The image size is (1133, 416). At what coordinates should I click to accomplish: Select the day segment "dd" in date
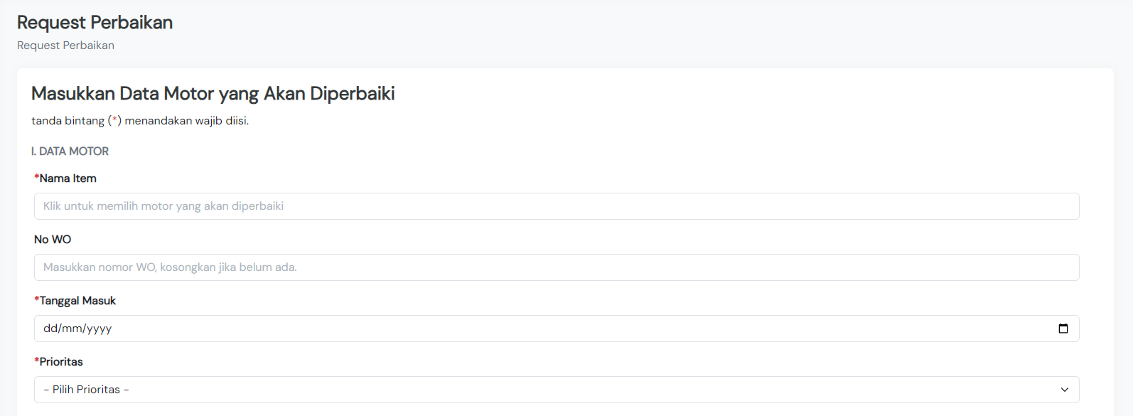[x=50, y=329]
